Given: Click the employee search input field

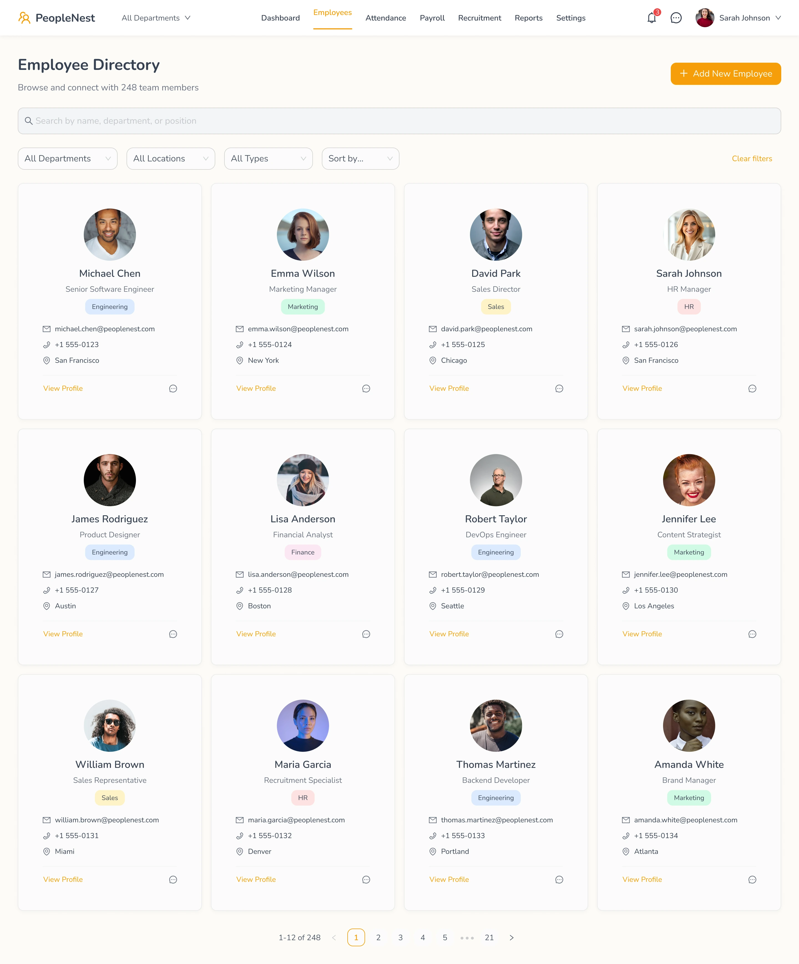Looking at the screenshot, I should click(x=399, y=121).
